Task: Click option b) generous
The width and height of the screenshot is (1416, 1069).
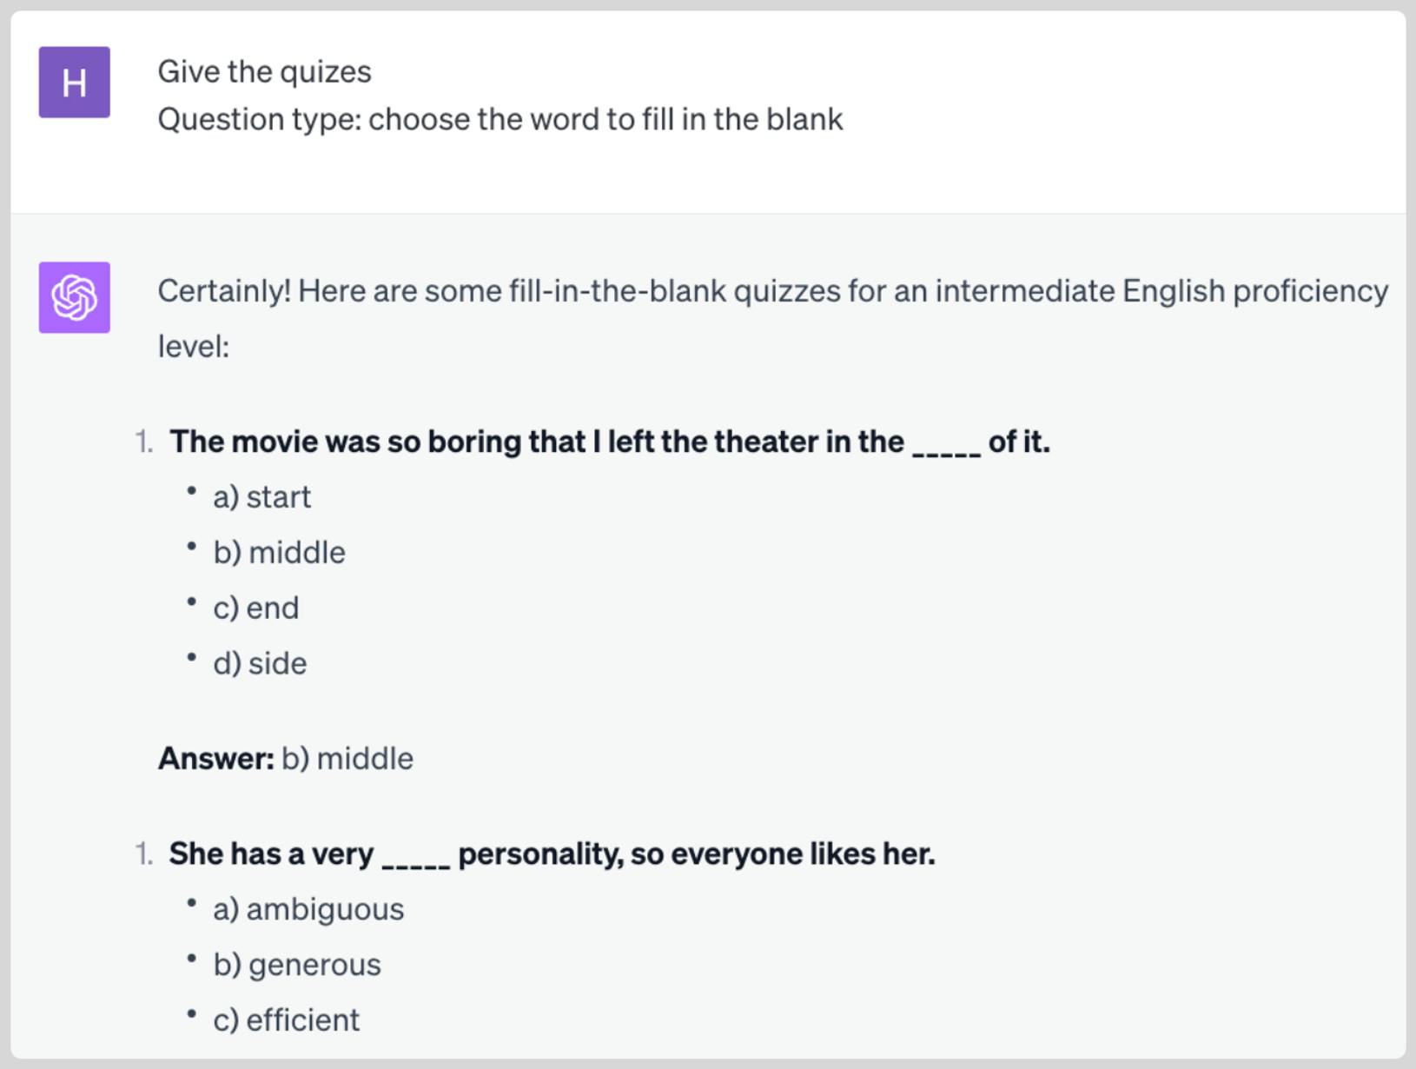Action: coord(297,966)
